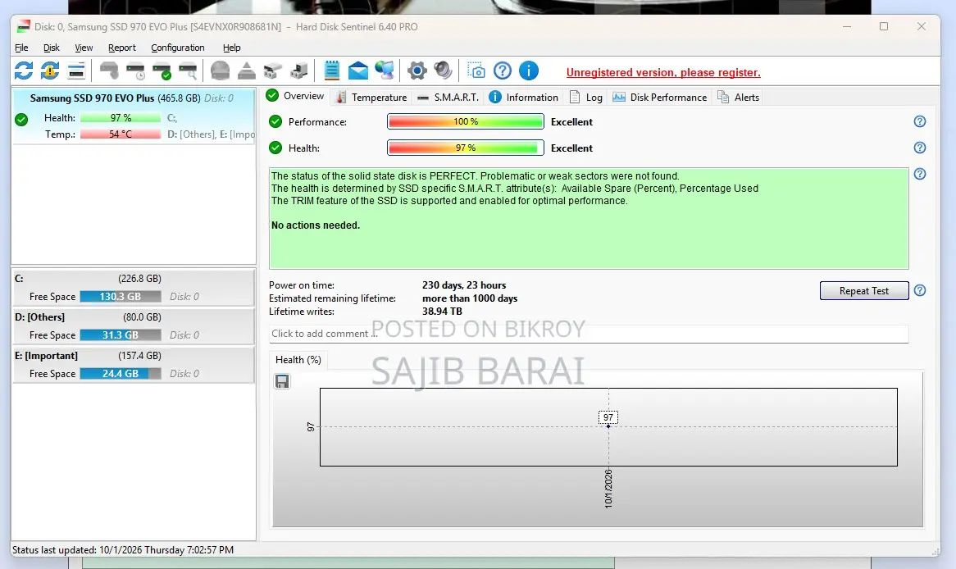
Task: Open the Help menu
Action: (232, 48)
